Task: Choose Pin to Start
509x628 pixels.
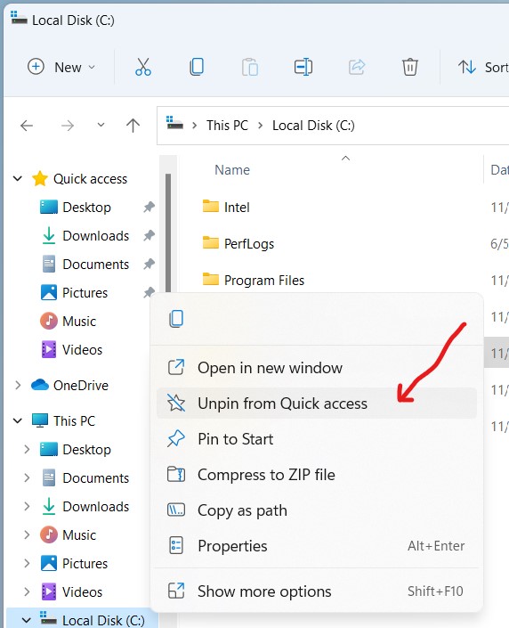Action: tap(317, 439)
